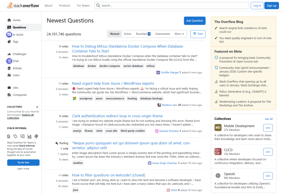Image resolution: width=284 pixels, height=195 pixels.
Task: Switch to the Unanswered tab
Action: coord(162,34)
